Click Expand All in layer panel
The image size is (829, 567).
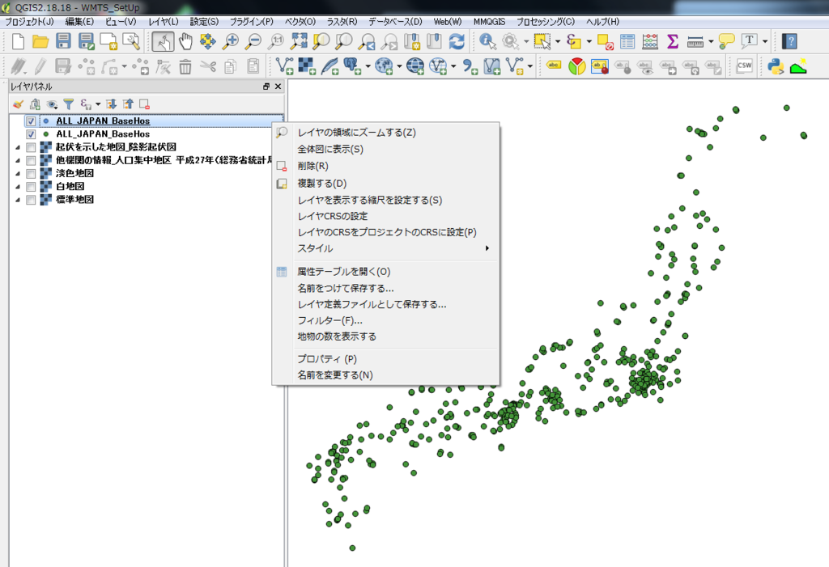pyautogui.click(x=111, y=104)
